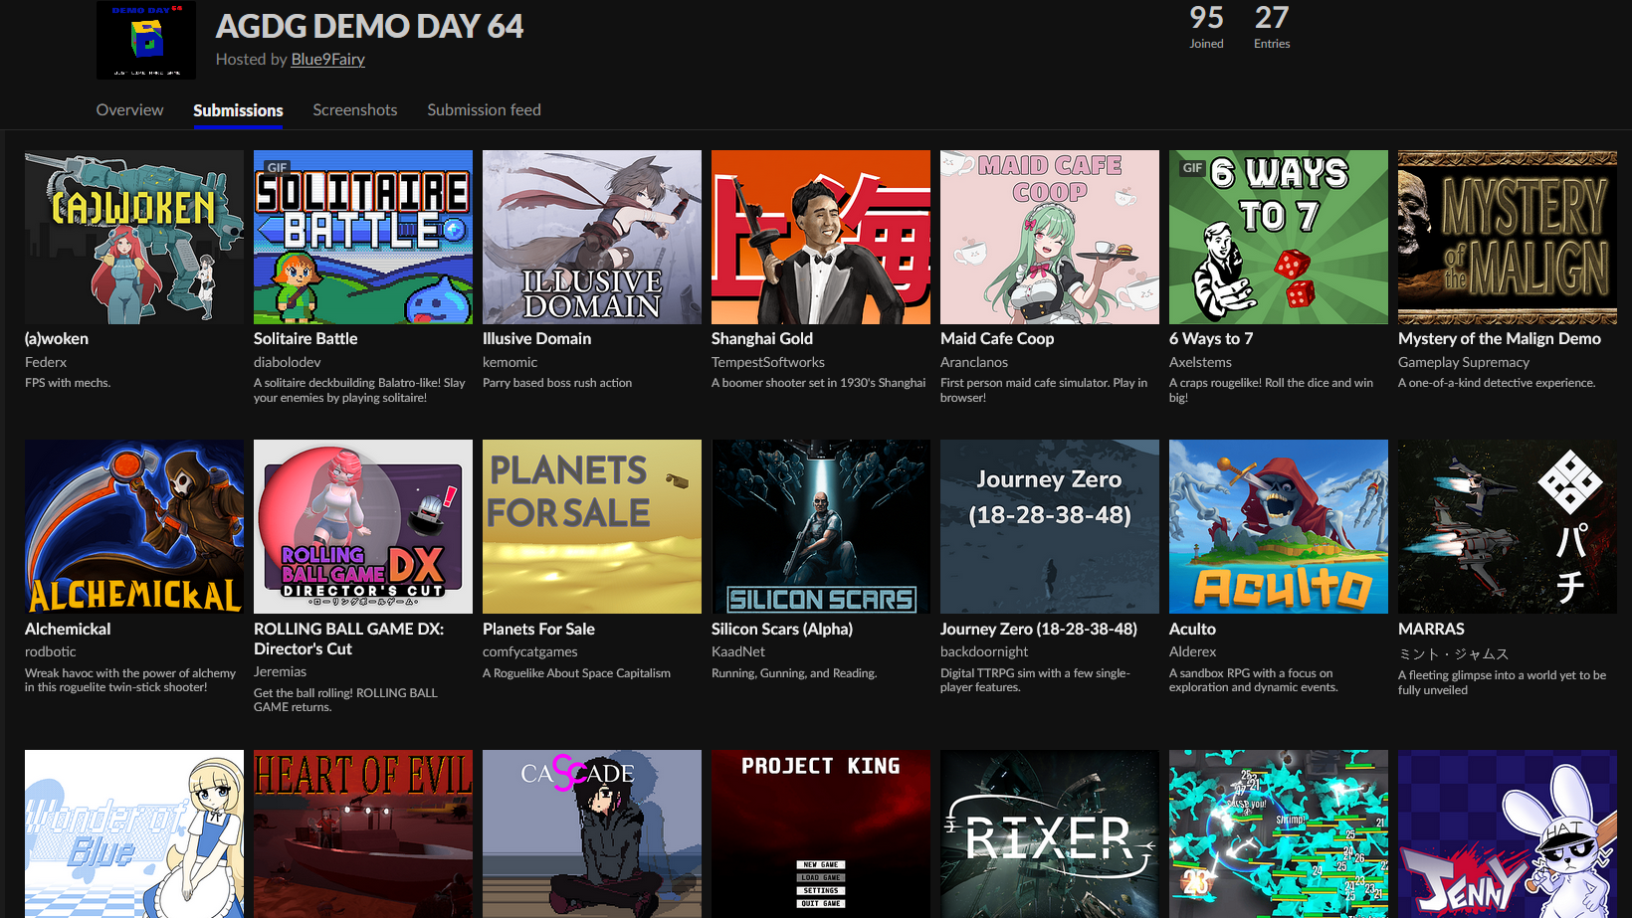
Task: View author ミント・ジャムス's profile
Action: 1454,654
